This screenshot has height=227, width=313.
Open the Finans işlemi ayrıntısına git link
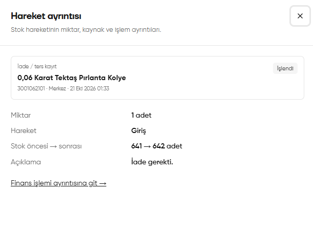point(58,183)
